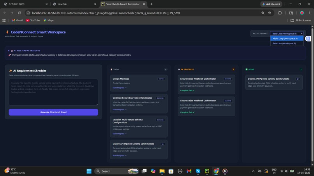The width and height of the screenshot is (314, 176).
Task: Open the Gmail app in taskbar
Action: point(189,171)
